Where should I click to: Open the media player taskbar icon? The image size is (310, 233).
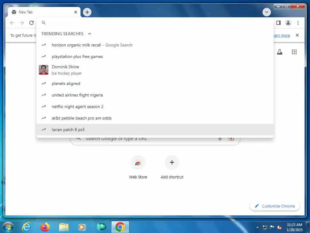(x=82, y=227)
